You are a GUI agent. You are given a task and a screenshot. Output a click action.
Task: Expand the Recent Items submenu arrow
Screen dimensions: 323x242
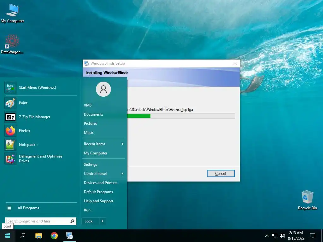[x=123, y=144]
